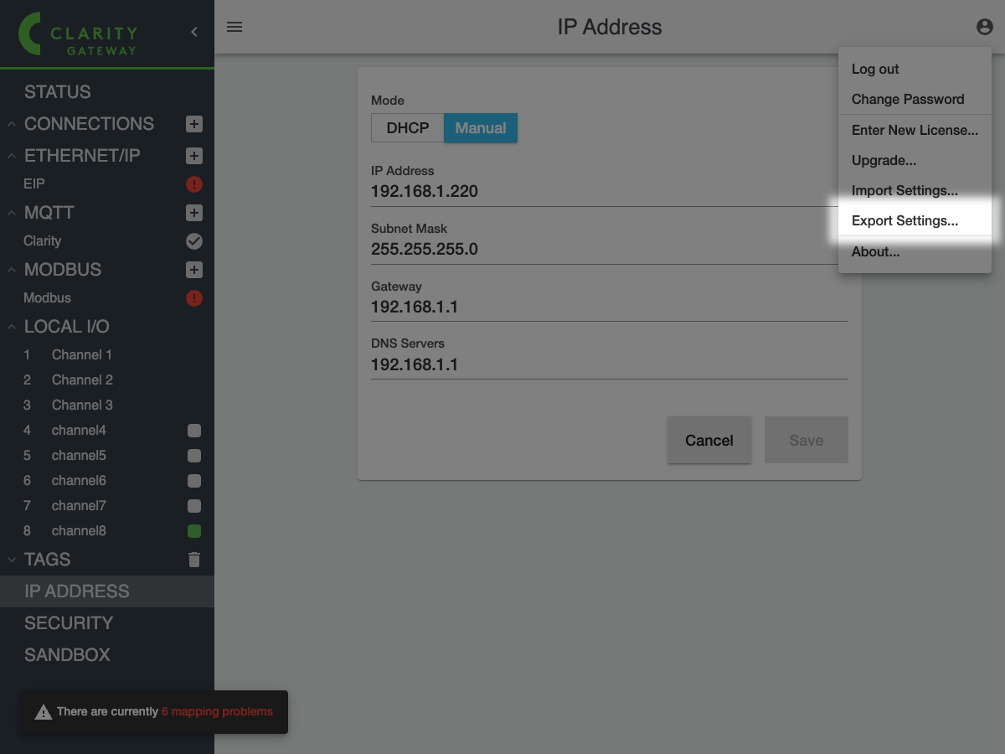Choose Export Settings from the menu
This screenshot has width=1005, height=754.
[x=904, y=221]
